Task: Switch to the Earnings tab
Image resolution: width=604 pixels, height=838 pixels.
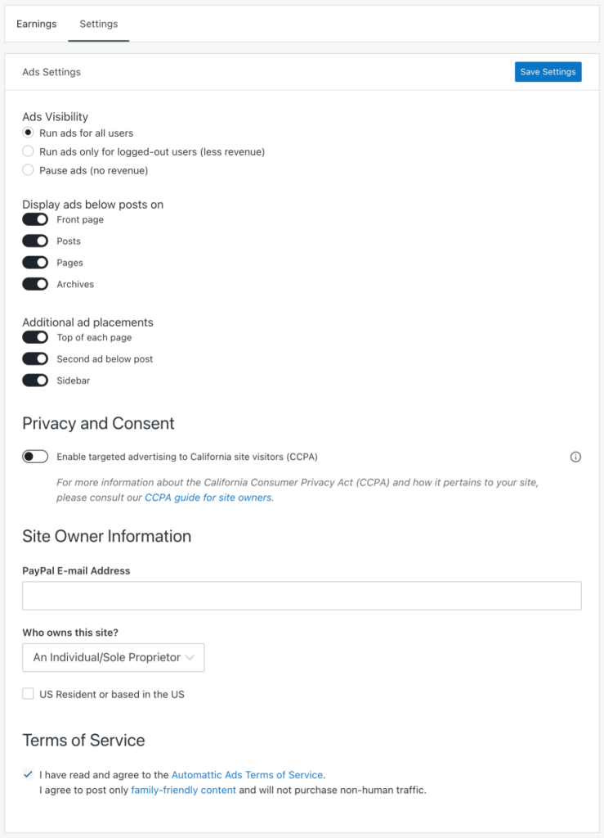Action: [x=36, y=24]
